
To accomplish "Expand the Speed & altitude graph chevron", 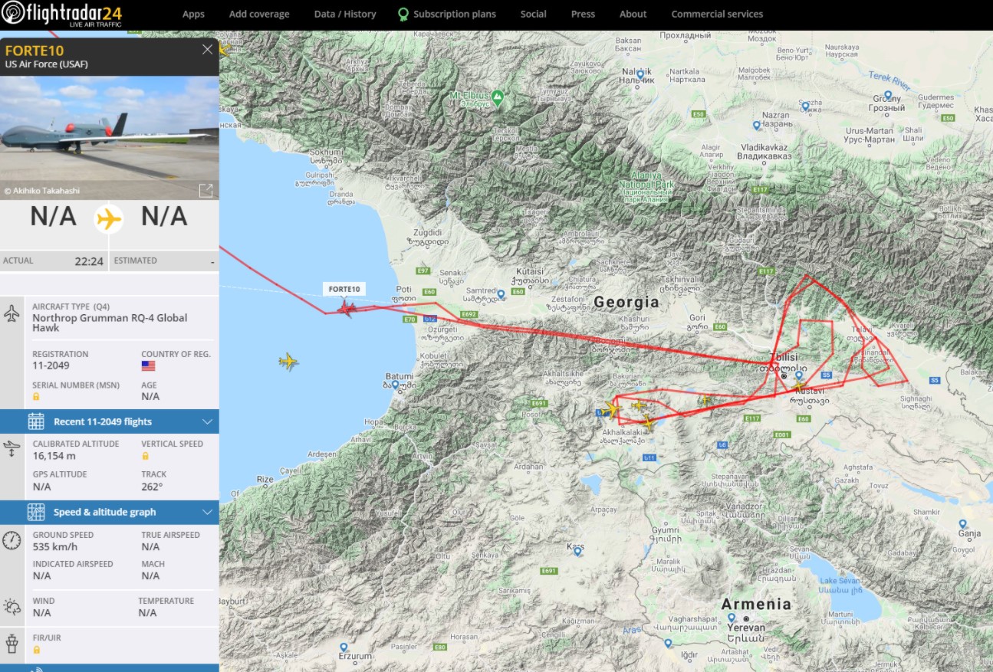I will click(x=207, y=512).
